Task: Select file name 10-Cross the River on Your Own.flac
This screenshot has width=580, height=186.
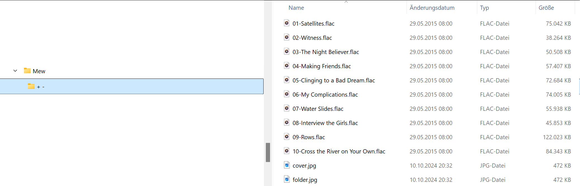Action: point(339,151)
